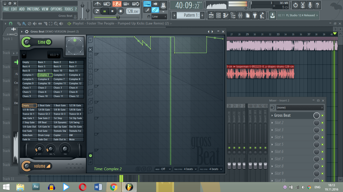Open the help question mark icon
This screenshot has height=192, width=343.
(x=317, y=5)
